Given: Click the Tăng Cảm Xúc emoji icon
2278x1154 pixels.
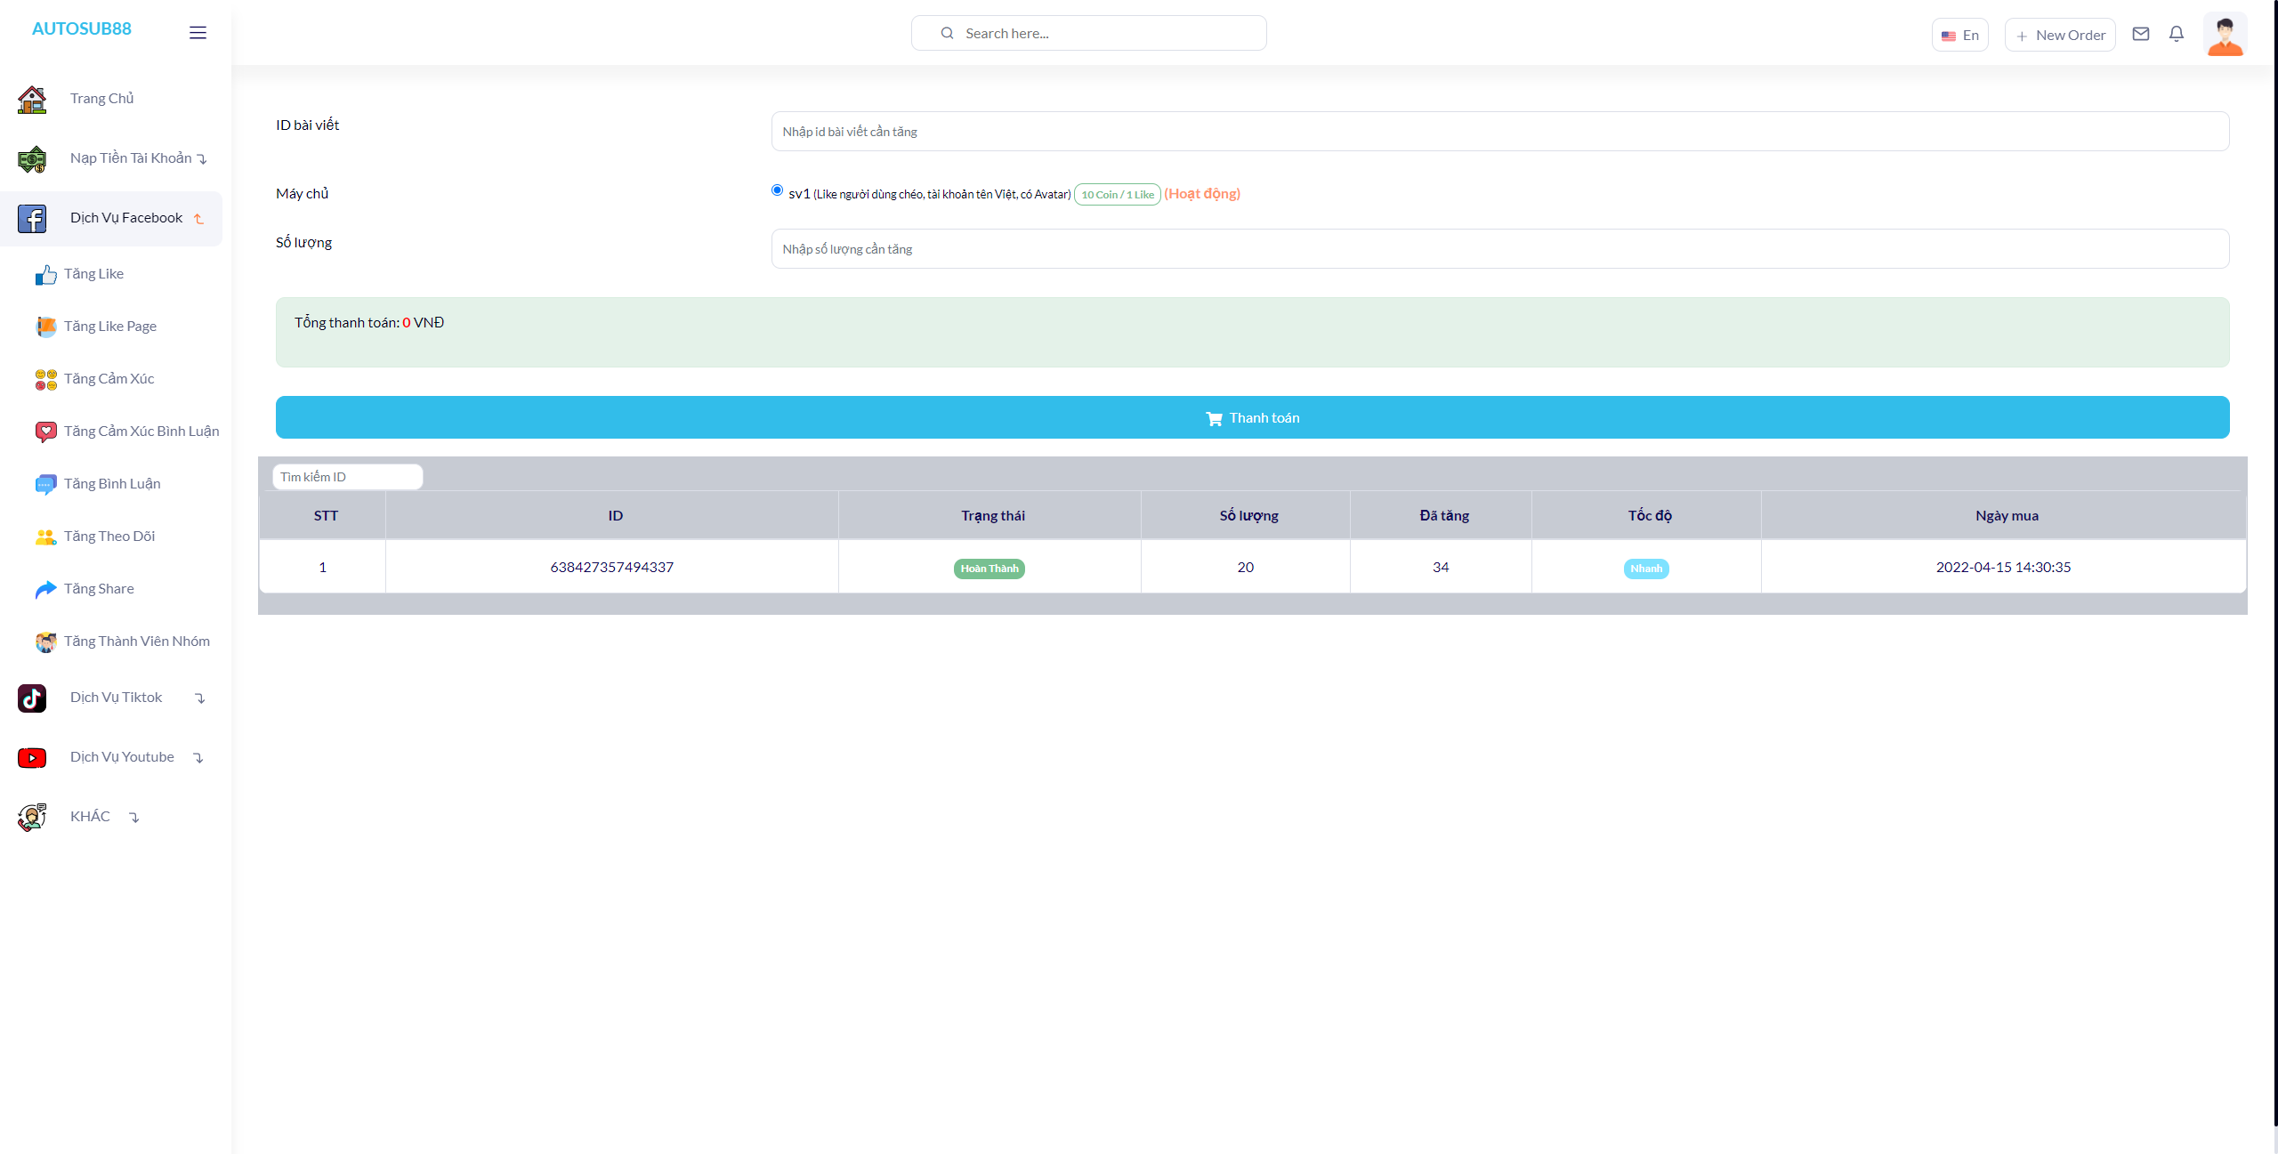Looking at the screenshot, I should [45, 380].
